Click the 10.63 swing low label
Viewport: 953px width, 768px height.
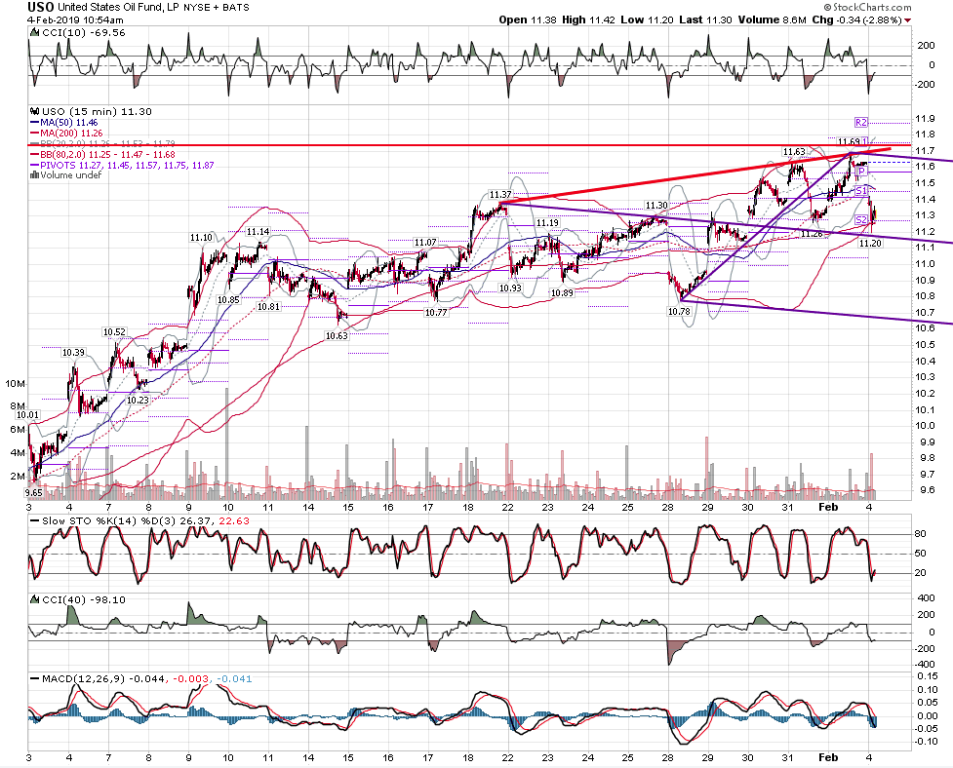click(337, 335)
